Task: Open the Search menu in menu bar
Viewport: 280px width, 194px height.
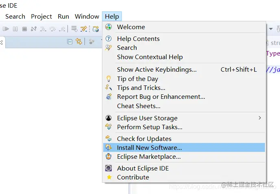Action: click(15, 16)
